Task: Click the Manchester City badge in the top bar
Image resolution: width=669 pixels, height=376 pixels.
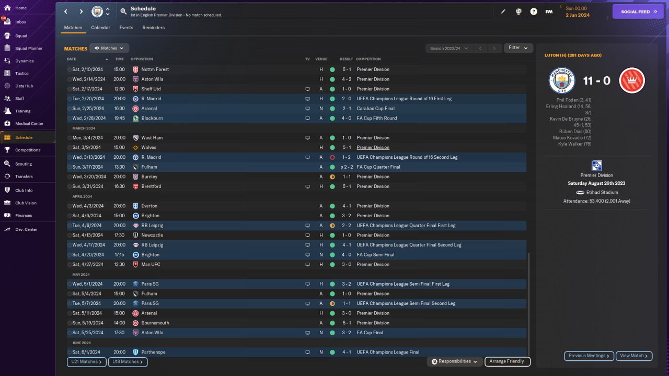Action: 97,11
